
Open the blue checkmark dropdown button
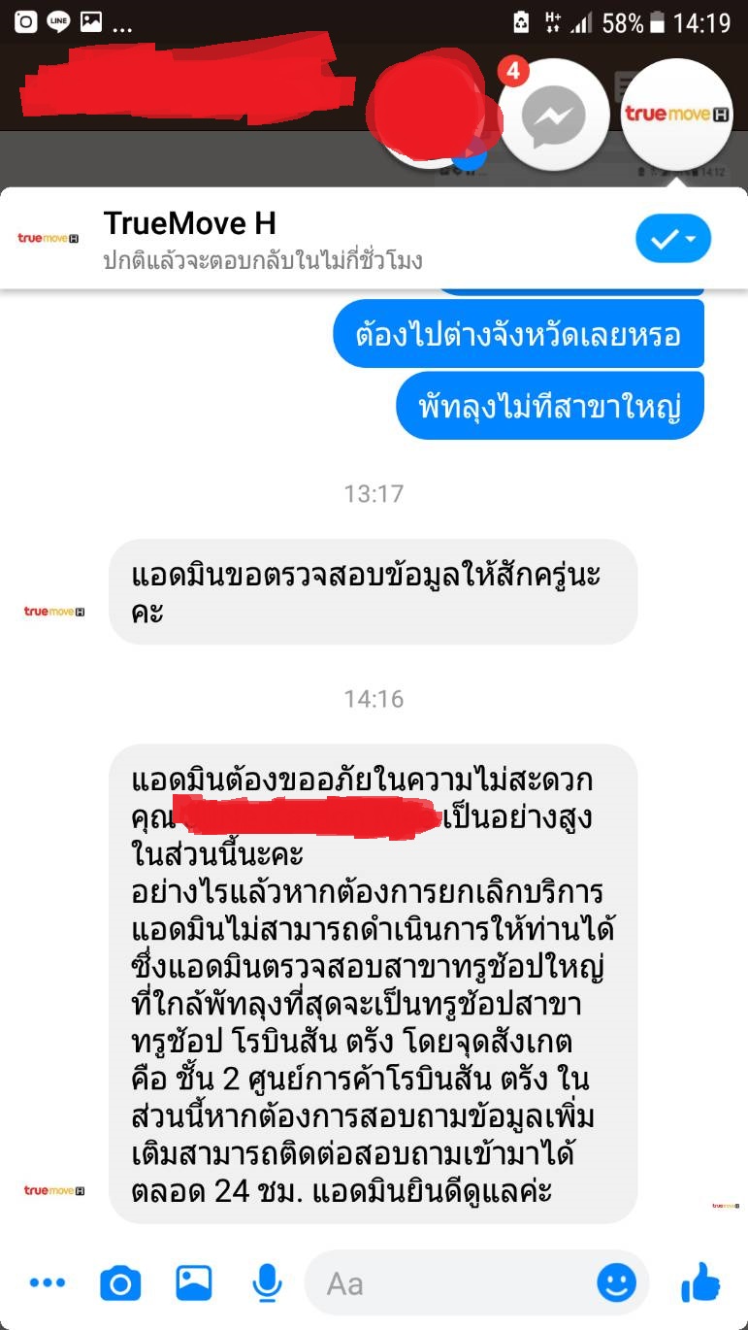[x=673, y=239]
